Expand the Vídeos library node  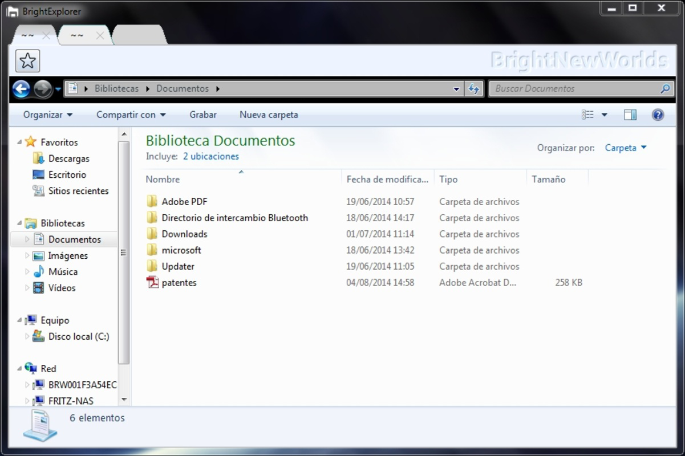coord(27,288)
